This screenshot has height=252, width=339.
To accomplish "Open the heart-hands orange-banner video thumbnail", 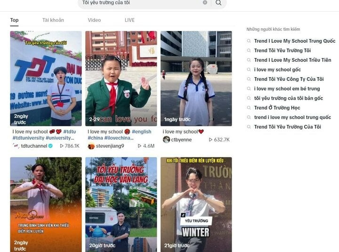I will (46, 205).
